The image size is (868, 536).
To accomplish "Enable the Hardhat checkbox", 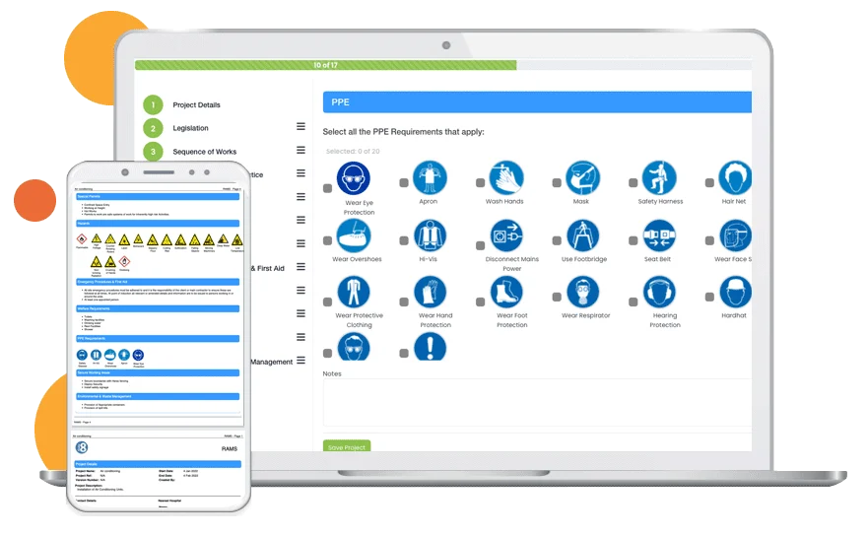I will pos(709,298).
